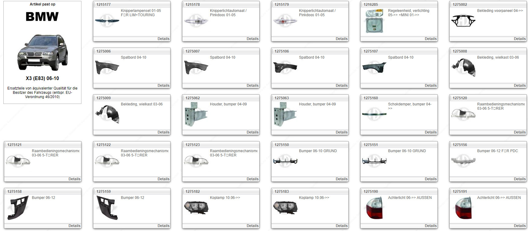Open the wheel arch liner image 1275009
The image size is (528, 231).
107,114
